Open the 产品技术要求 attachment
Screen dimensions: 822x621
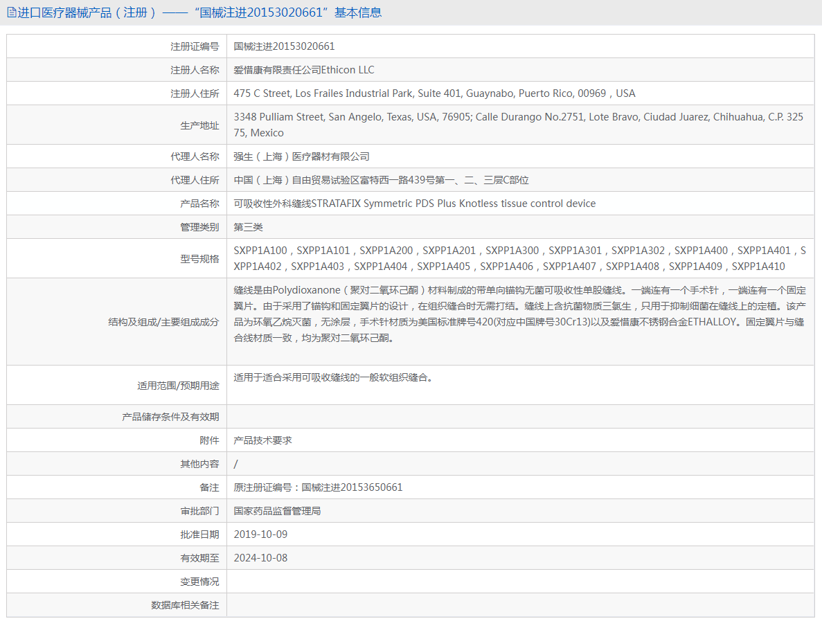[x=262, y=441]
